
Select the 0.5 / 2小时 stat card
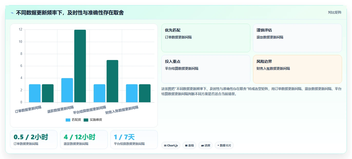pyautogui.click(x=34, y=140)
